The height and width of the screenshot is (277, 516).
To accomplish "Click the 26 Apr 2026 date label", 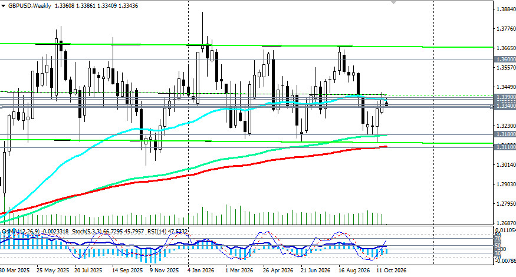I will click(278, 271).
